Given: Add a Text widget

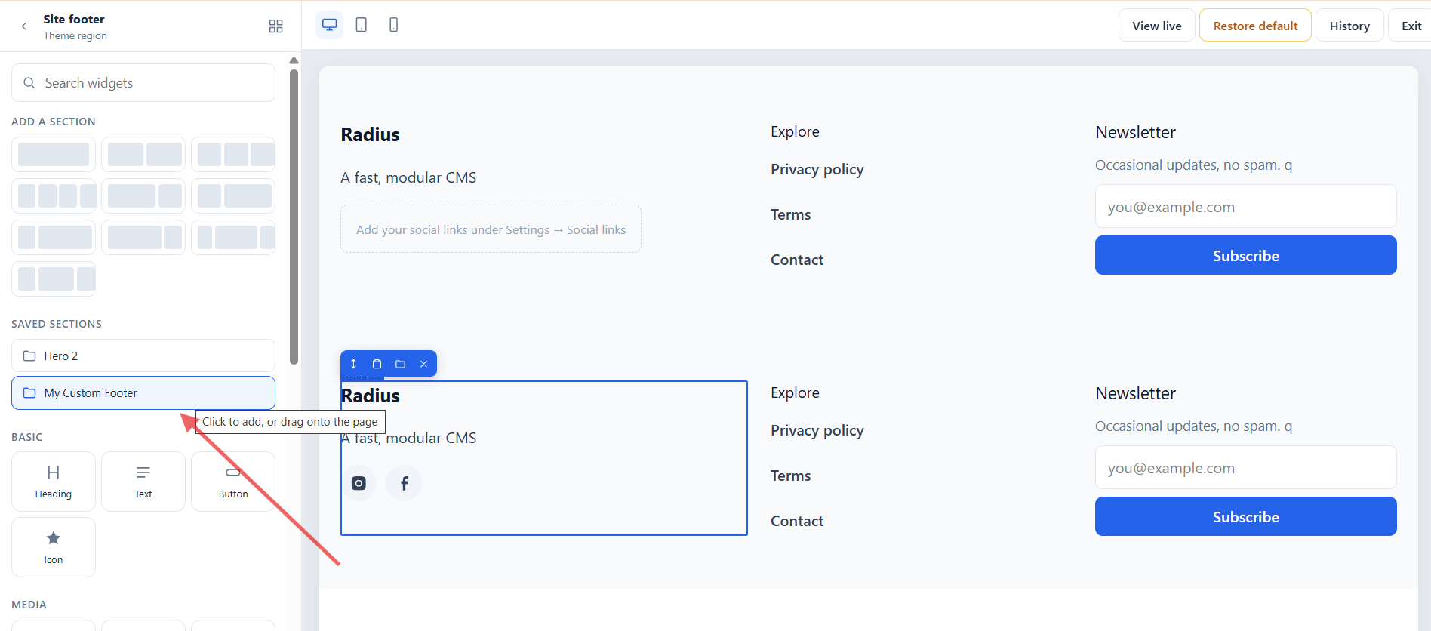Looking at the screenshot, I should point(143,482).
